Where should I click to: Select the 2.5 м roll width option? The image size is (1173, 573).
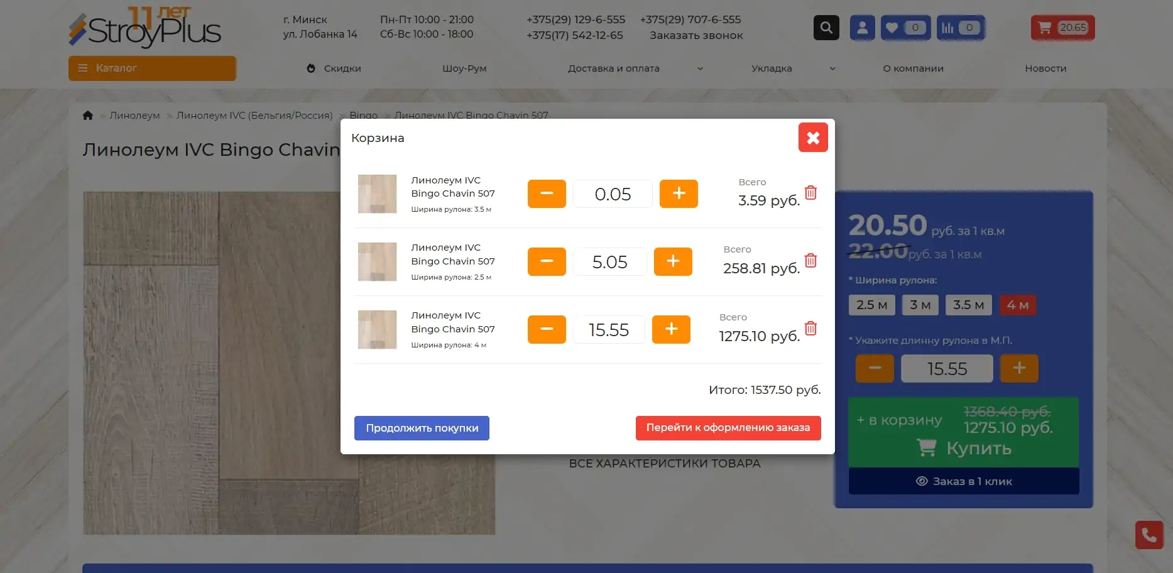point(871,305)
